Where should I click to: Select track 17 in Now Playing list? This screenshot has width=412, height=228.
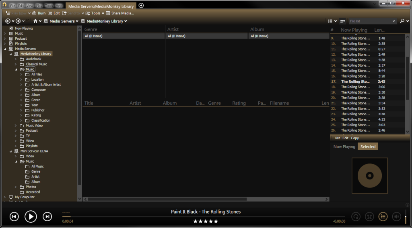point(367,81)
